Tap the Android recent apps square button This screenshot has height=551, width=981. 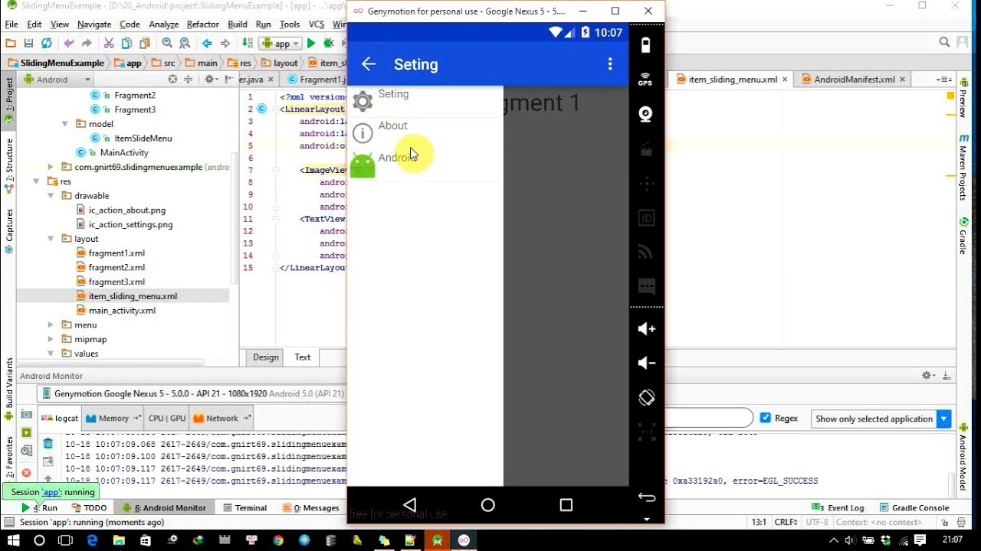[x=566, y=505]
